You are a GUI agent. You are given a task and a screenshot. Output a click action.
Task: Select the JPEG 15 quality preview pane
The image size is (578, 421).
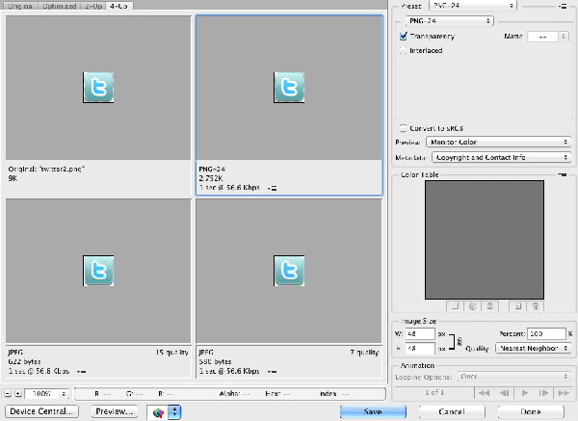coord(98,271)
